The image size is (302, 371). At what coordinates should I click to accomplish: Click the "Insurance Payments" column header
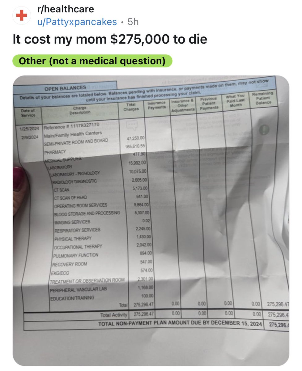pos(157,105)
